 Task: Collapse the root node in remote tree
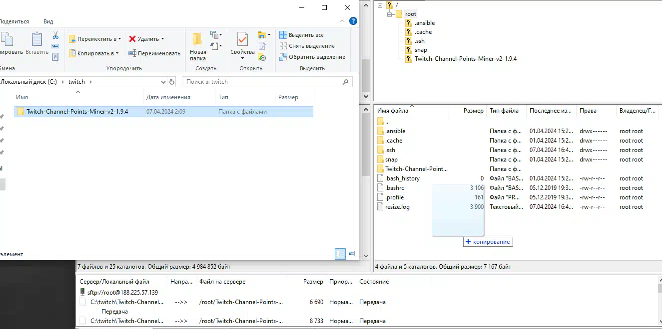point(389,14)
